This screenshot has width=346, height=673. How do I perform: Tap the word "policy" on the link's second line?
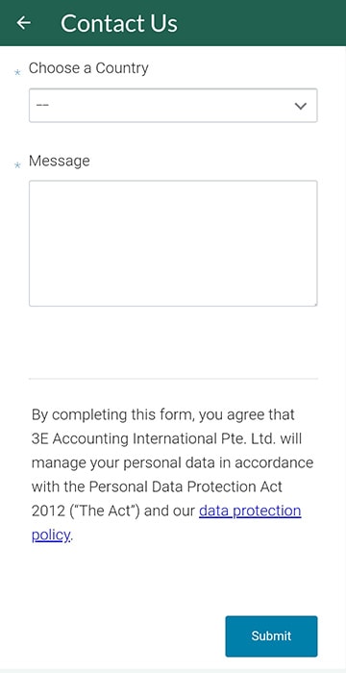(x=51, y=536)
